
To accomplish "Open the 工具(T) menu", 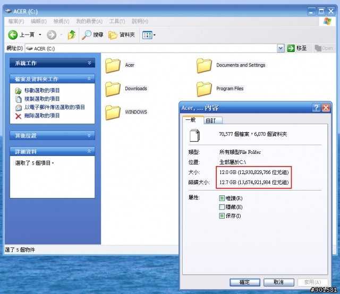I will coord(117,21).
